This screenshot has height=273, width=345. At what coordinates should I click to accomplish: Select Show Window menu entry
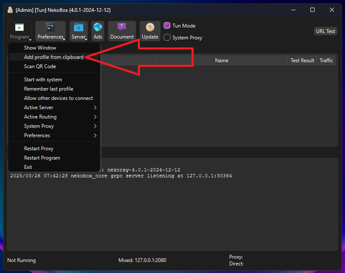click(x=54, y=48)
